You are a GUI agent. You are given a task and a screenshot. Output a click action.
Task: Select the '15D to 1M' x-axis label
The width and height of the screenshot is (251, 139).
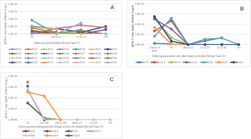tap(61, 123)
